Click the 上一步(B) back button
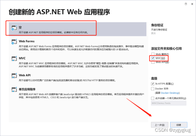Image resolution: width=196 pixels, height=136 pixels. 159,125
